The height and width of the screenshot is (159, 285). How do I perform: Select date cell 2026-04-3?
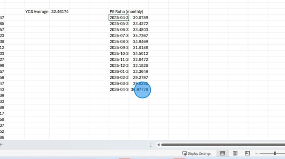[119, 90]
